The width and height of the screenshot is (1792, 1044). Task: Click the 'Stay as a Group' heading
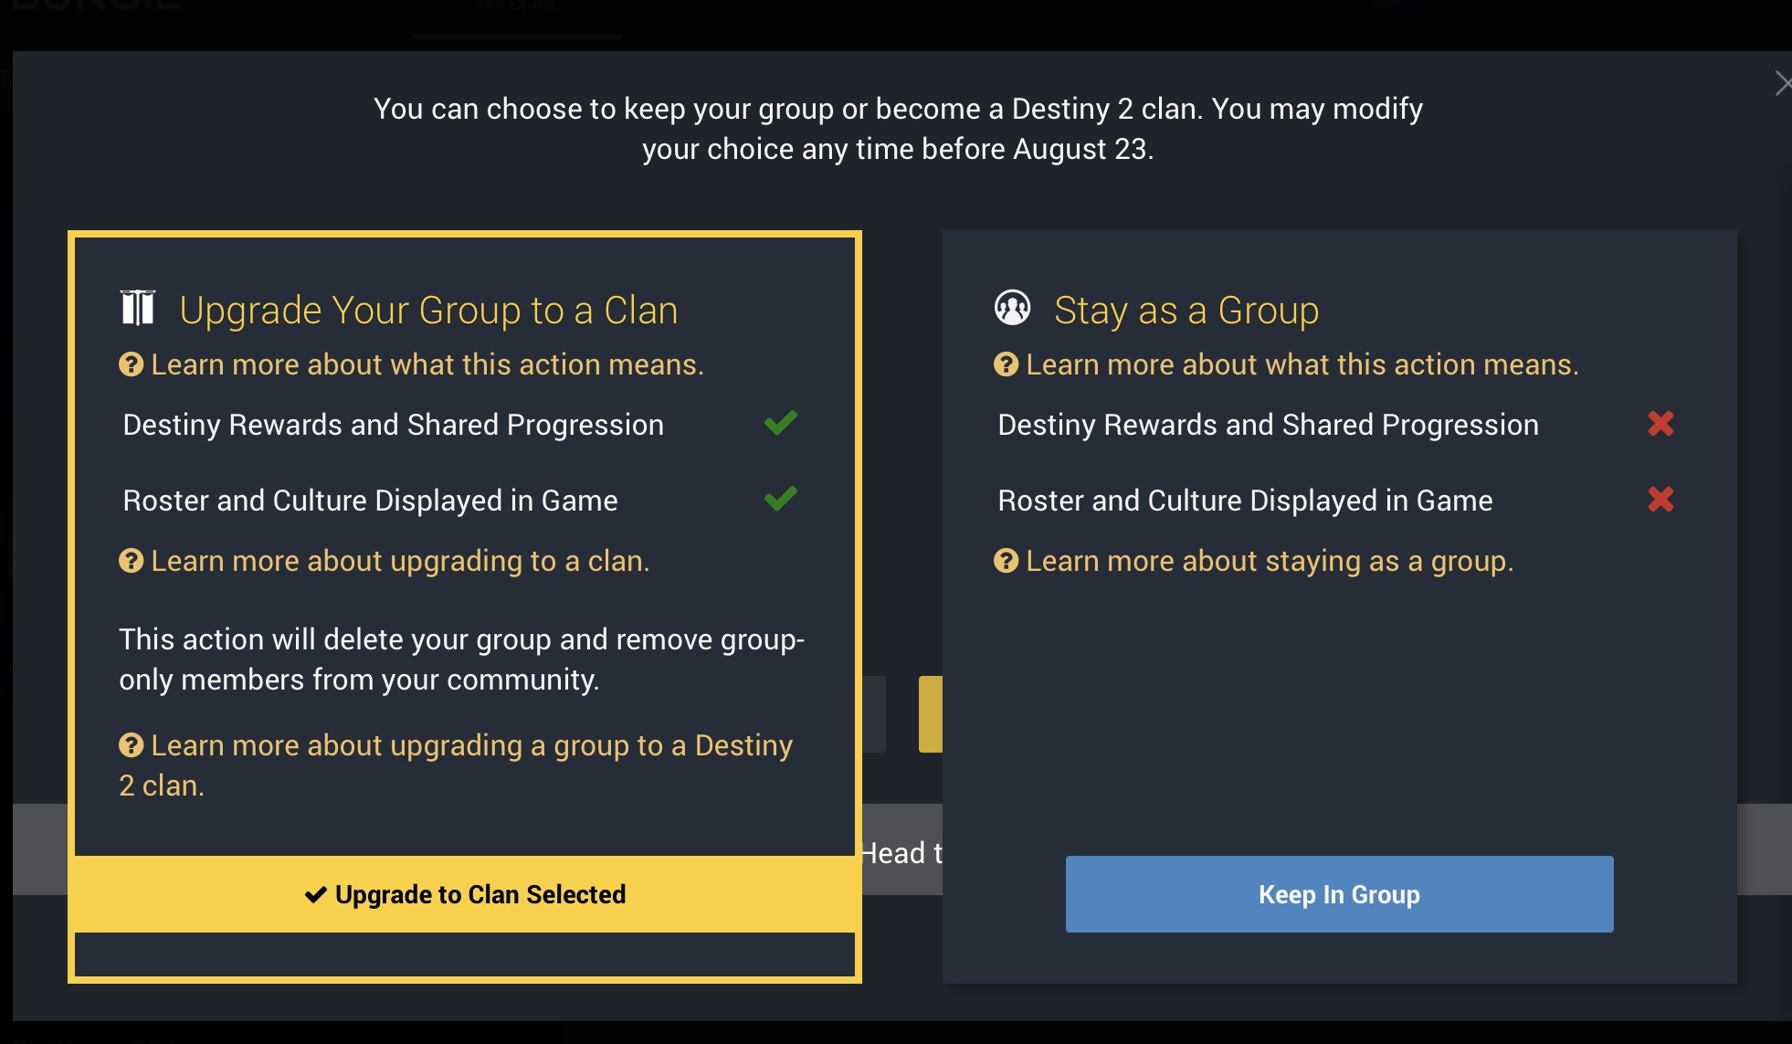coord(1186,310)
